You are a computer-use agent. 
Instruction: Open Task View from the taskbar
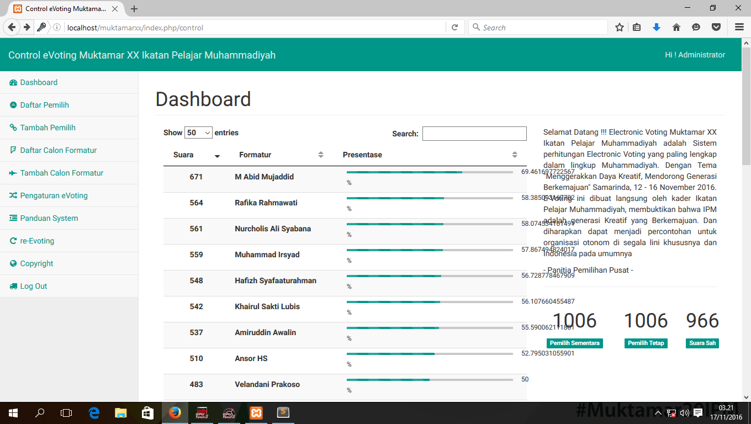[66, 412]
